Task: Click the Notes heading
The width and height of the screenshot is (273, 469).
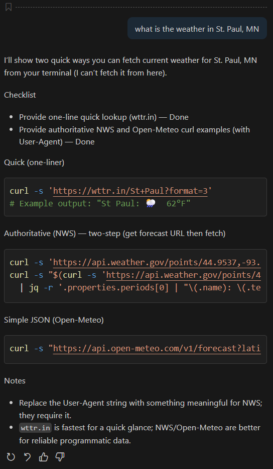Action: (15, 380)
